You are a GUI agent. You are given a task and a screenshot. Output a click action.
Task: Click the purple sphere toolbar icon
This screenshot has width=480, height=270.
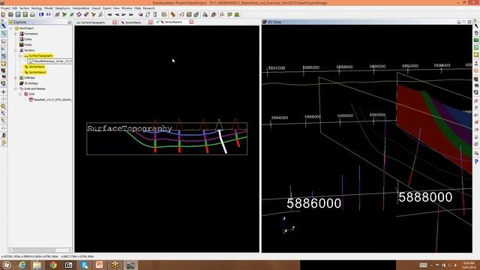(140, 15)
